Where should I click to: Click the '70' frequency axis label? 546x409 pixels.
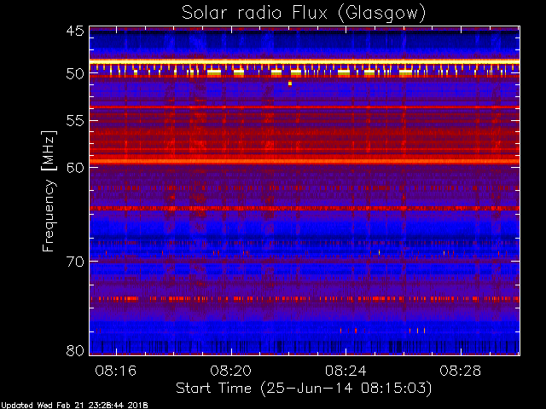(x=75, y=262)
